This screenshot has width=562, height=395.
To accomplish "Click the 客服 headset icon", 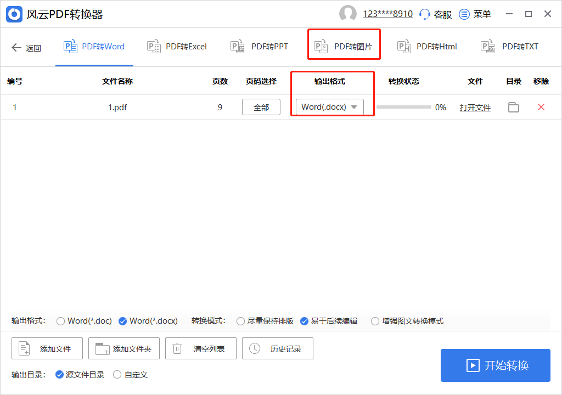I will pyautogui.click(x=424, y=14).
